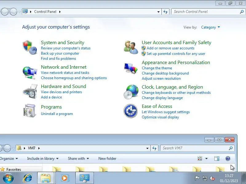Open Choose homegroup and sharing options

(x=74, y=78)
